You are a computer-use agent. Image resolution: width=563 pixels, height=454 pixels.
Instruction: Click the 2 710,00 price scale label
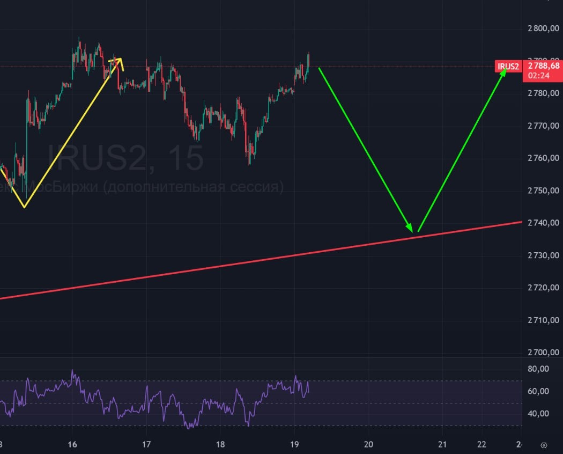click(x=543, y=320)
